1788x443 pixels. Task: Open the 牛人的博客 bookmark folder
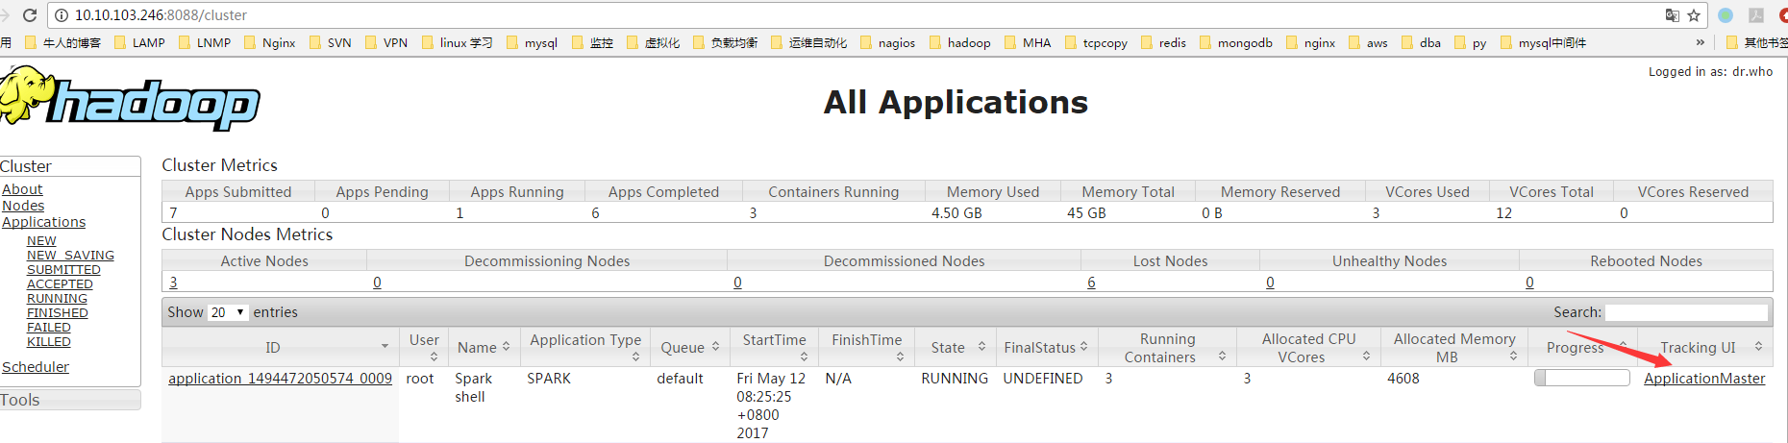tap(62, 42)
